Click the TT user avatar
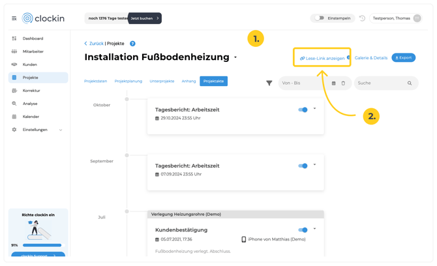The width and height of the screenshot is (437, 266). pos(417,18)
